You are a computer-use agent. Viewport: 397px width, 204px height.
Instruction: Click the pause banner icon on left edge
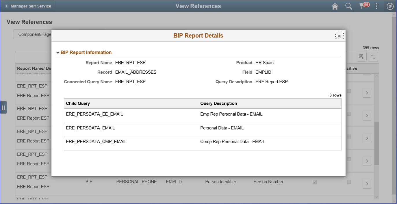4,107
